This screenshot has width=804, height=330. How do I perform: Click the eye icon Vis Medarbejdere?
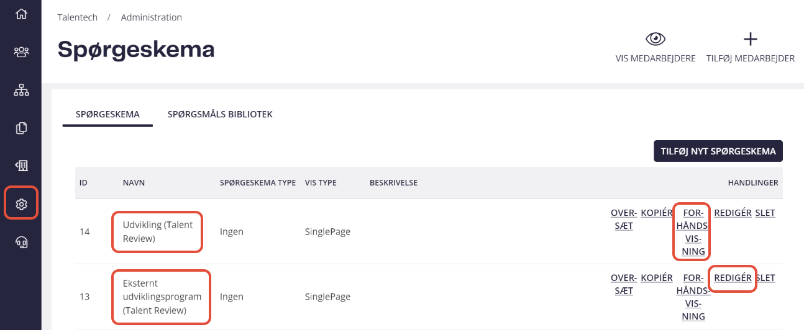656,39
